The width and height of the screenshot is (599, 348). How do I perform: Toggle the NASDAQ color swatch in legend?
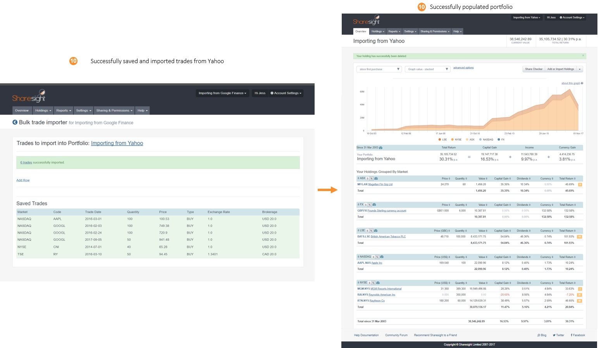(x=480, y=140)
